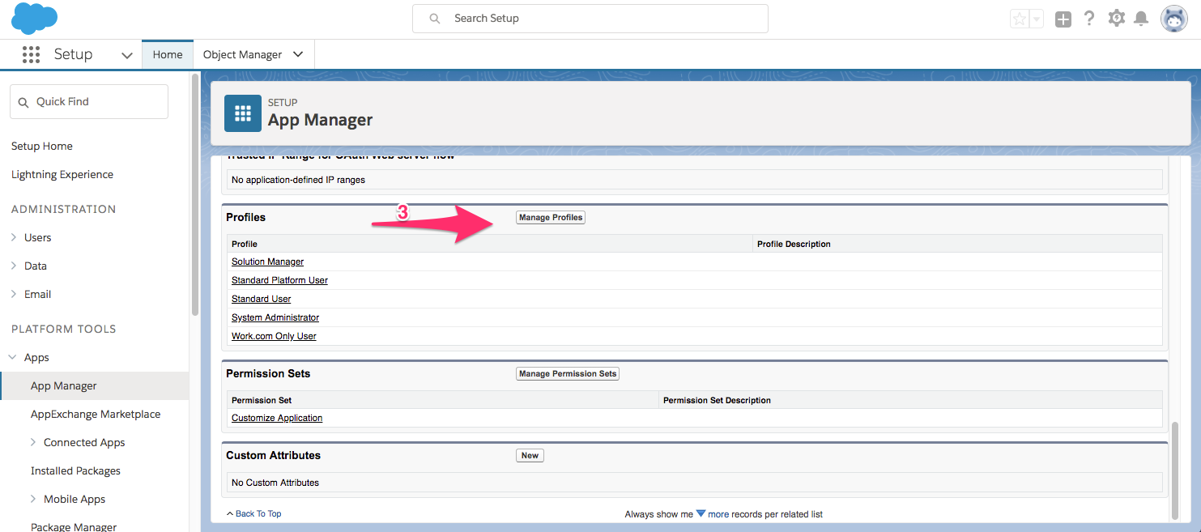Screen dimensions: 1201x532
Task: Click the Manage Permission Sets button
Action: 567,373
